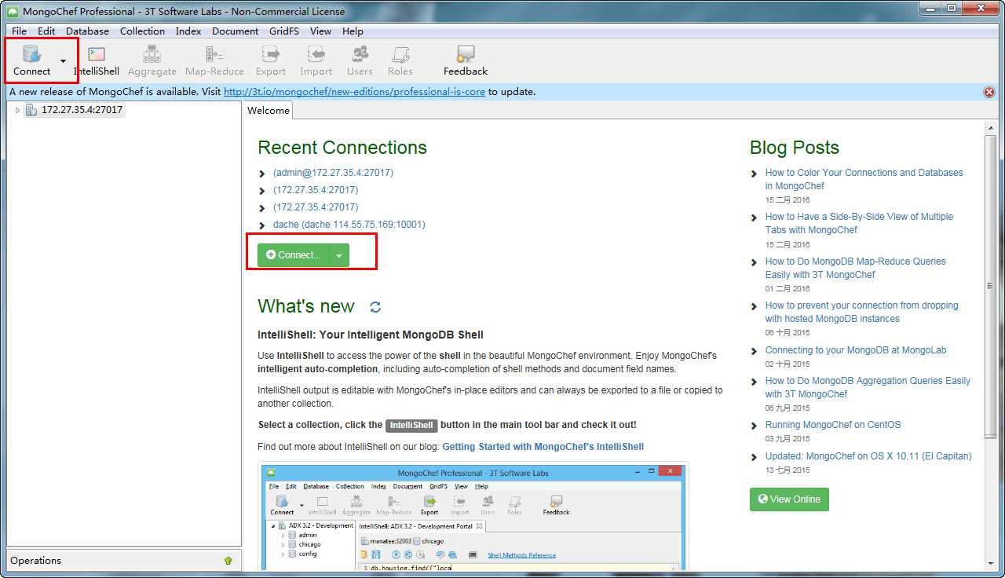Open the Color Your Connections blog post
The width and height of the screenshot is (1005, 578).
click(864, 179)
